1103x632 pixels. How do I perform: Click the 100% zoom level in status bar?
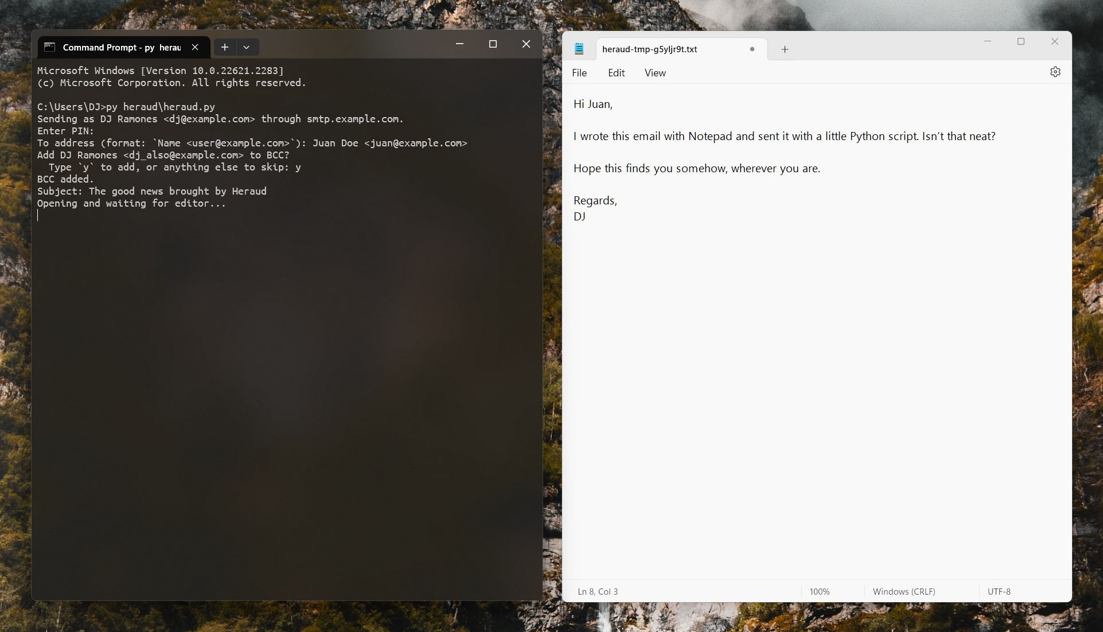click(820, 592)
